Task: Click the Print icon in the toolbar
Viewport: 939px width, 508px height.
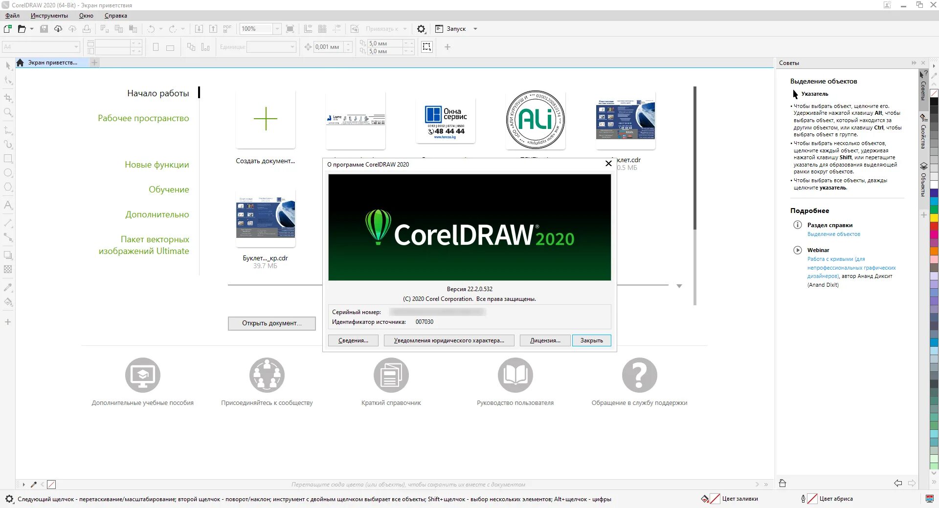Action: [87, 29]
